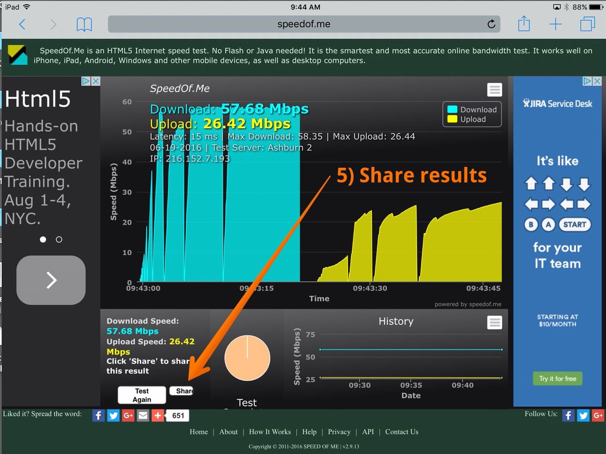Follow Us on Facebook icon
The image size is (606, 454).
[x=568, y=415]
